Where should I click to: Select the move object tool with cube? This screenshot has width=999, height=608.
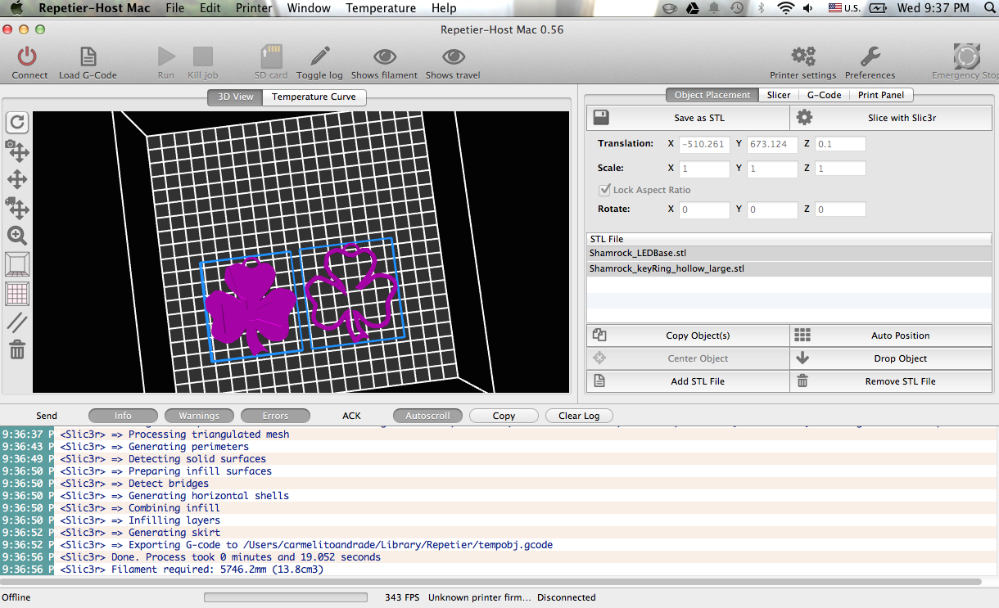(17, 207)
